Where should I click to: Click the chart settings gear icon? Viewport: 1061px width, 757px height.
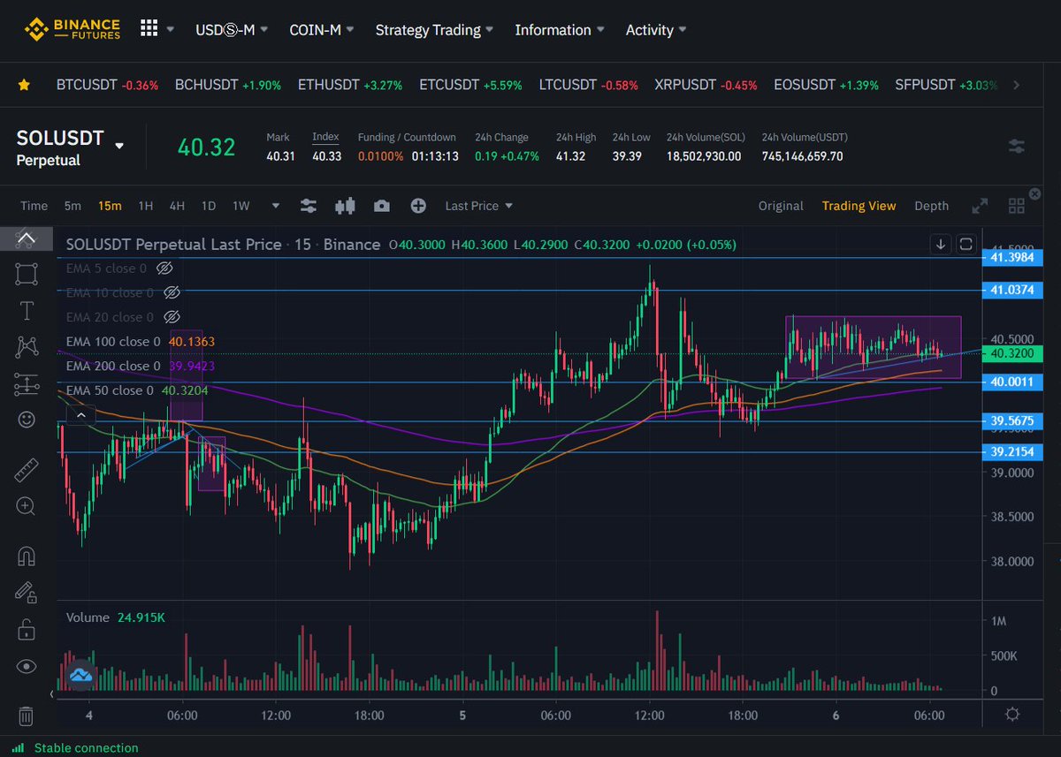pyautogui.click(x=1013, y=715)
